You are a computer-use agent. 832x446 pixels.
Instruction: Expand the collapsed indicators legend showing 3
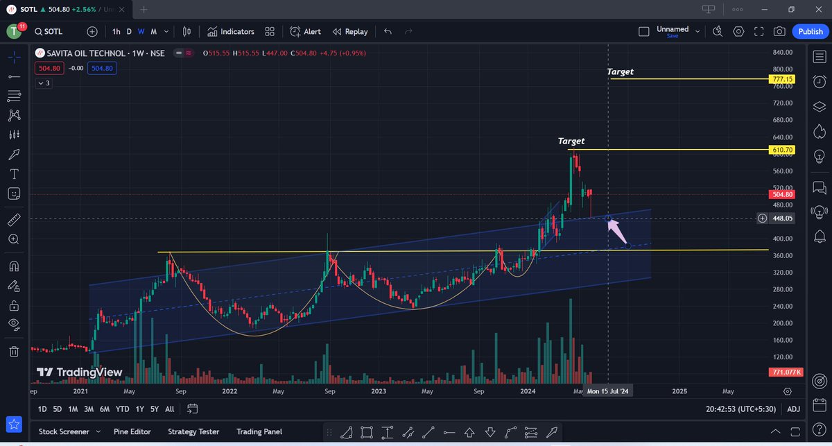(x=44, y=83)
